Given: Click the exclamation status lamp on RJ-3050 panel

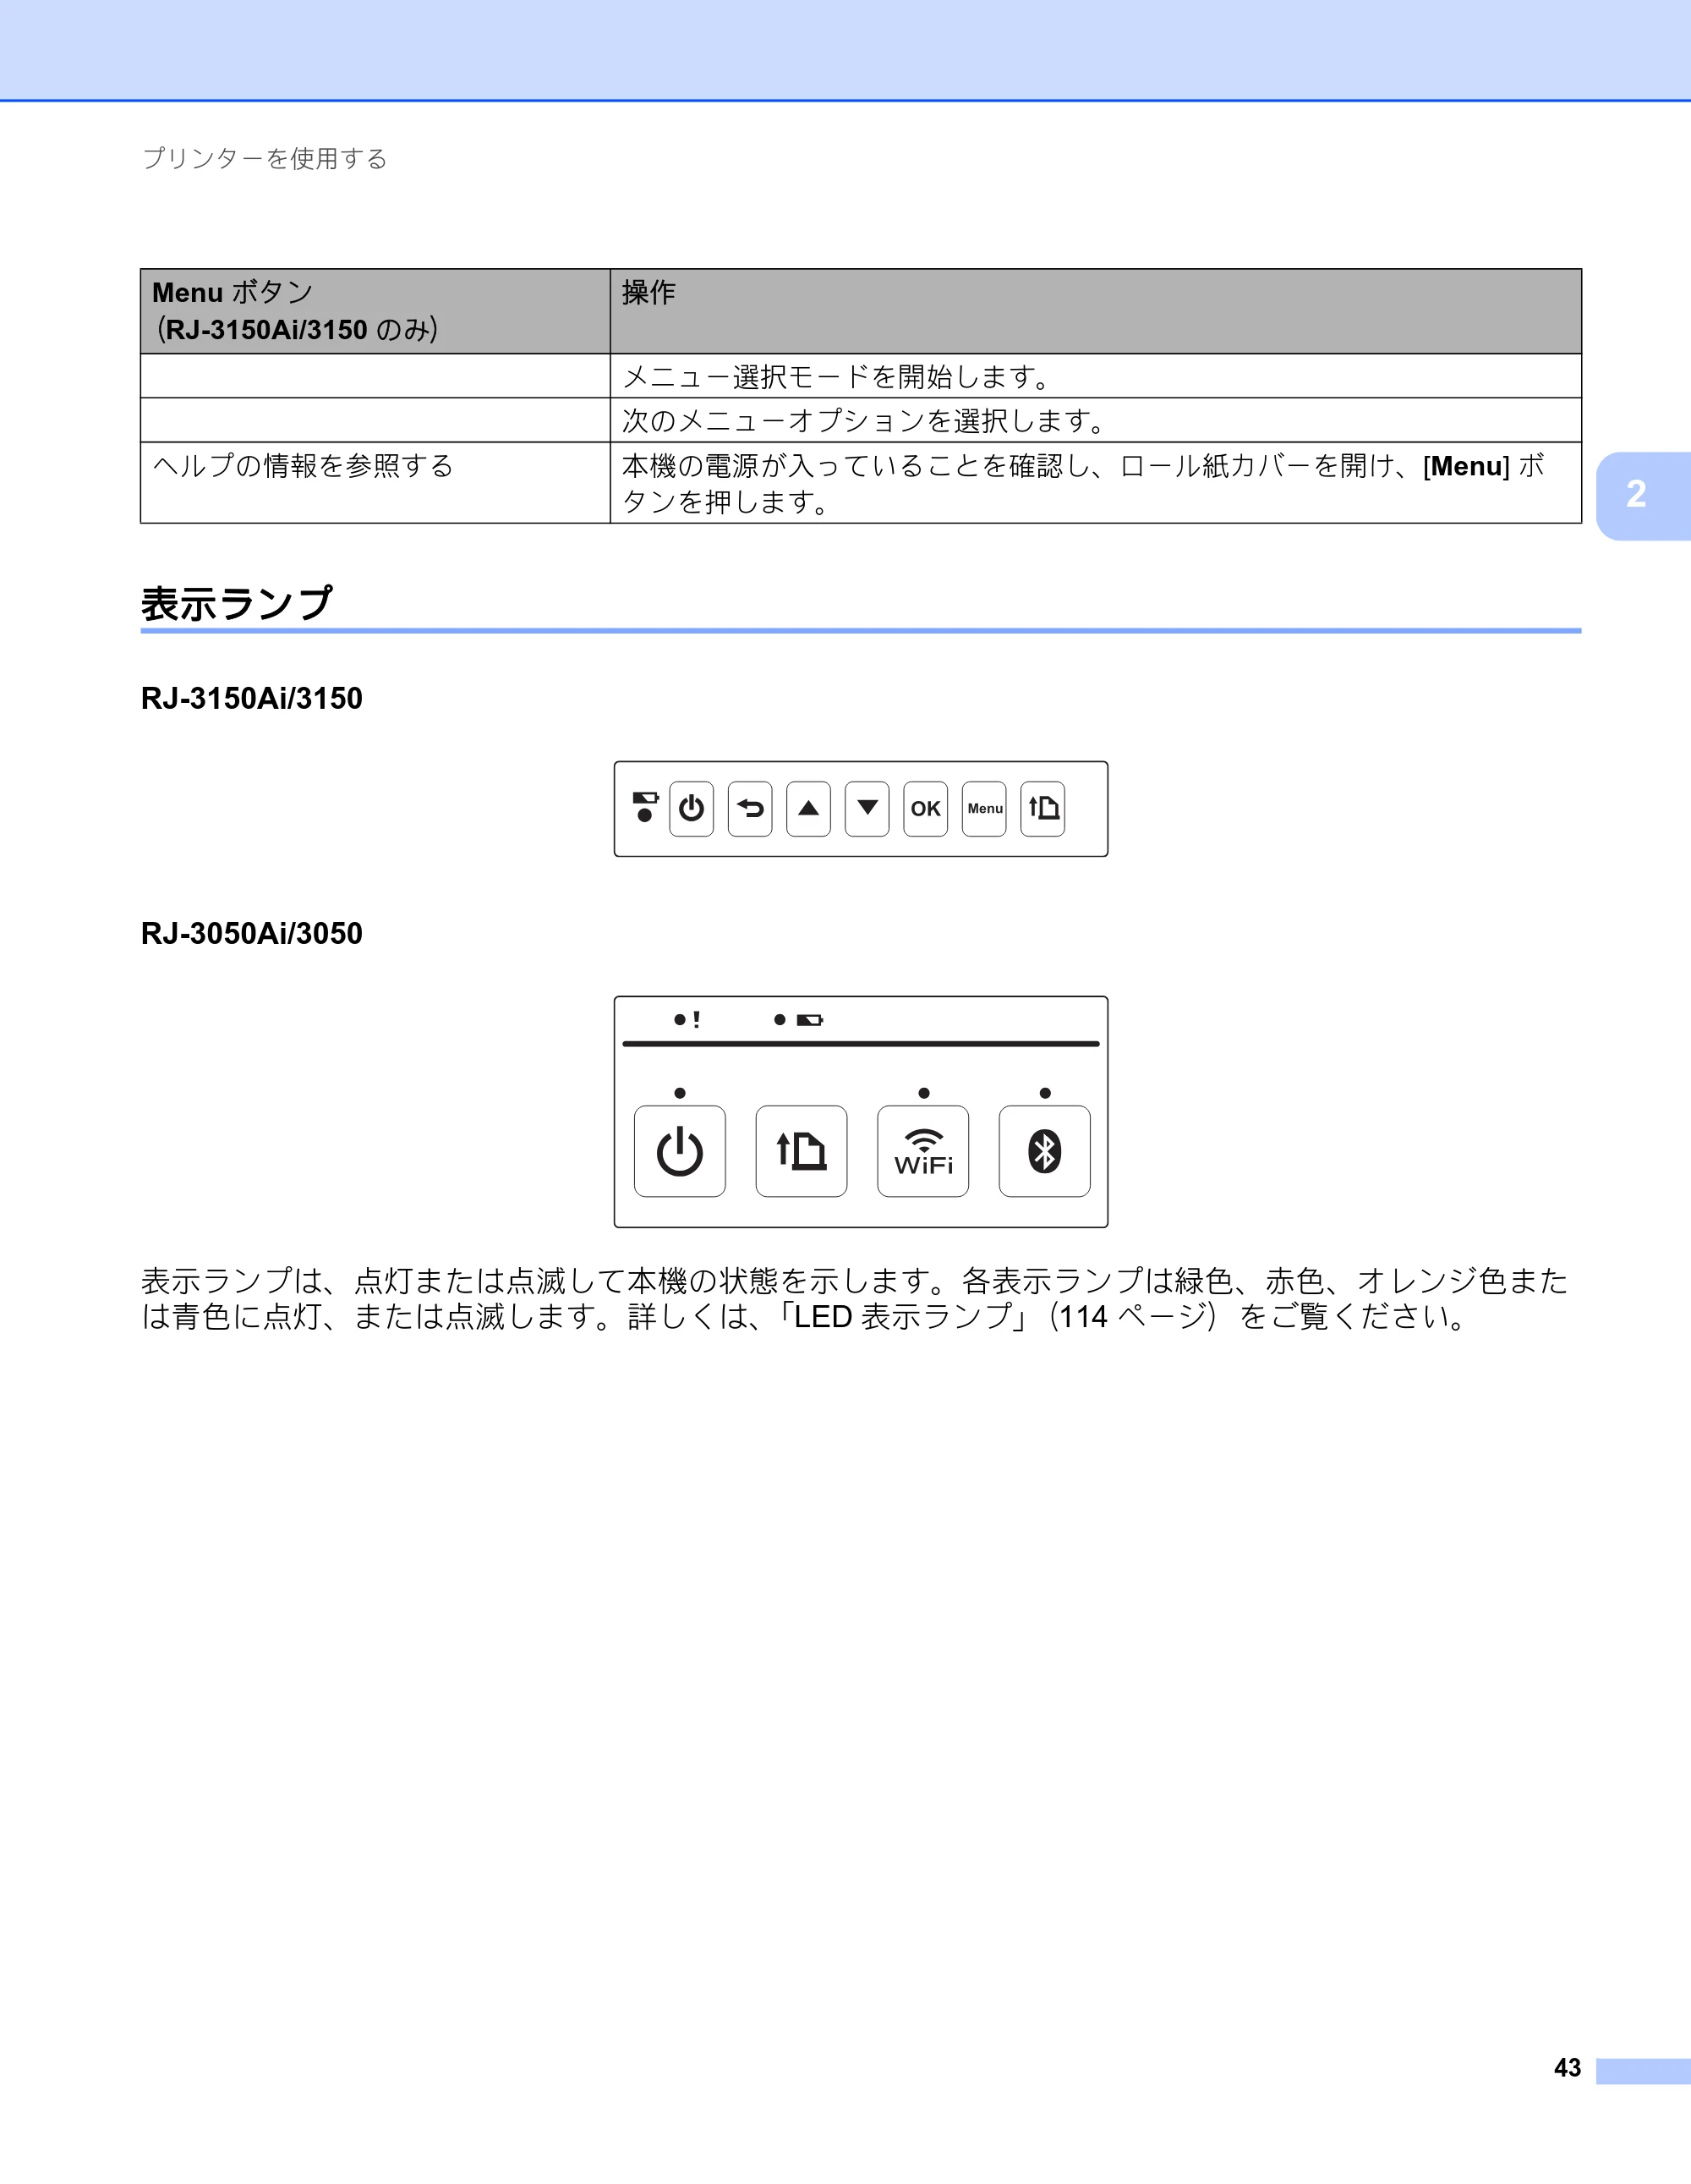Looking at the screenshot, I should coord(687,1019).
